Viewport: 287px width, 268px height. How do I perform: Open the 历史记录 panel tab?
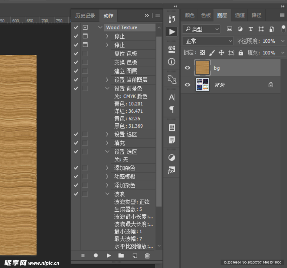coord(85,15)
